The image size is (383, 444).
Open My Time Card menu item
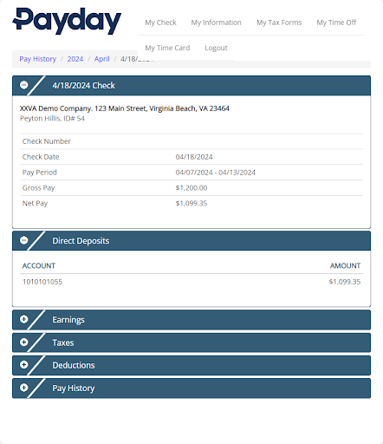(167, 48)
